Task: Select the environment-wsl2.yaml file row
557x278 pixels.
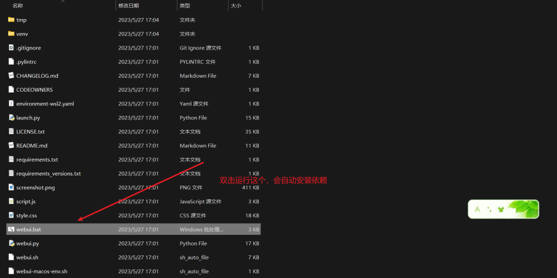Action: 134,104
